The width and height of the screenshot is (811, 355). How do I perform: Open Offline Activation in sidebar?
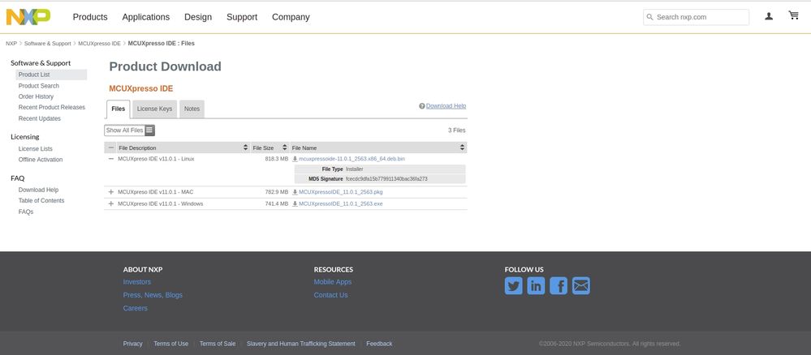click(41, 160)
